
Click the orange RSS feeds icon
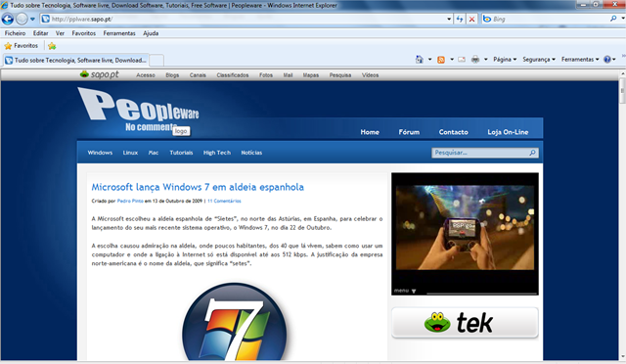[441, 60]
